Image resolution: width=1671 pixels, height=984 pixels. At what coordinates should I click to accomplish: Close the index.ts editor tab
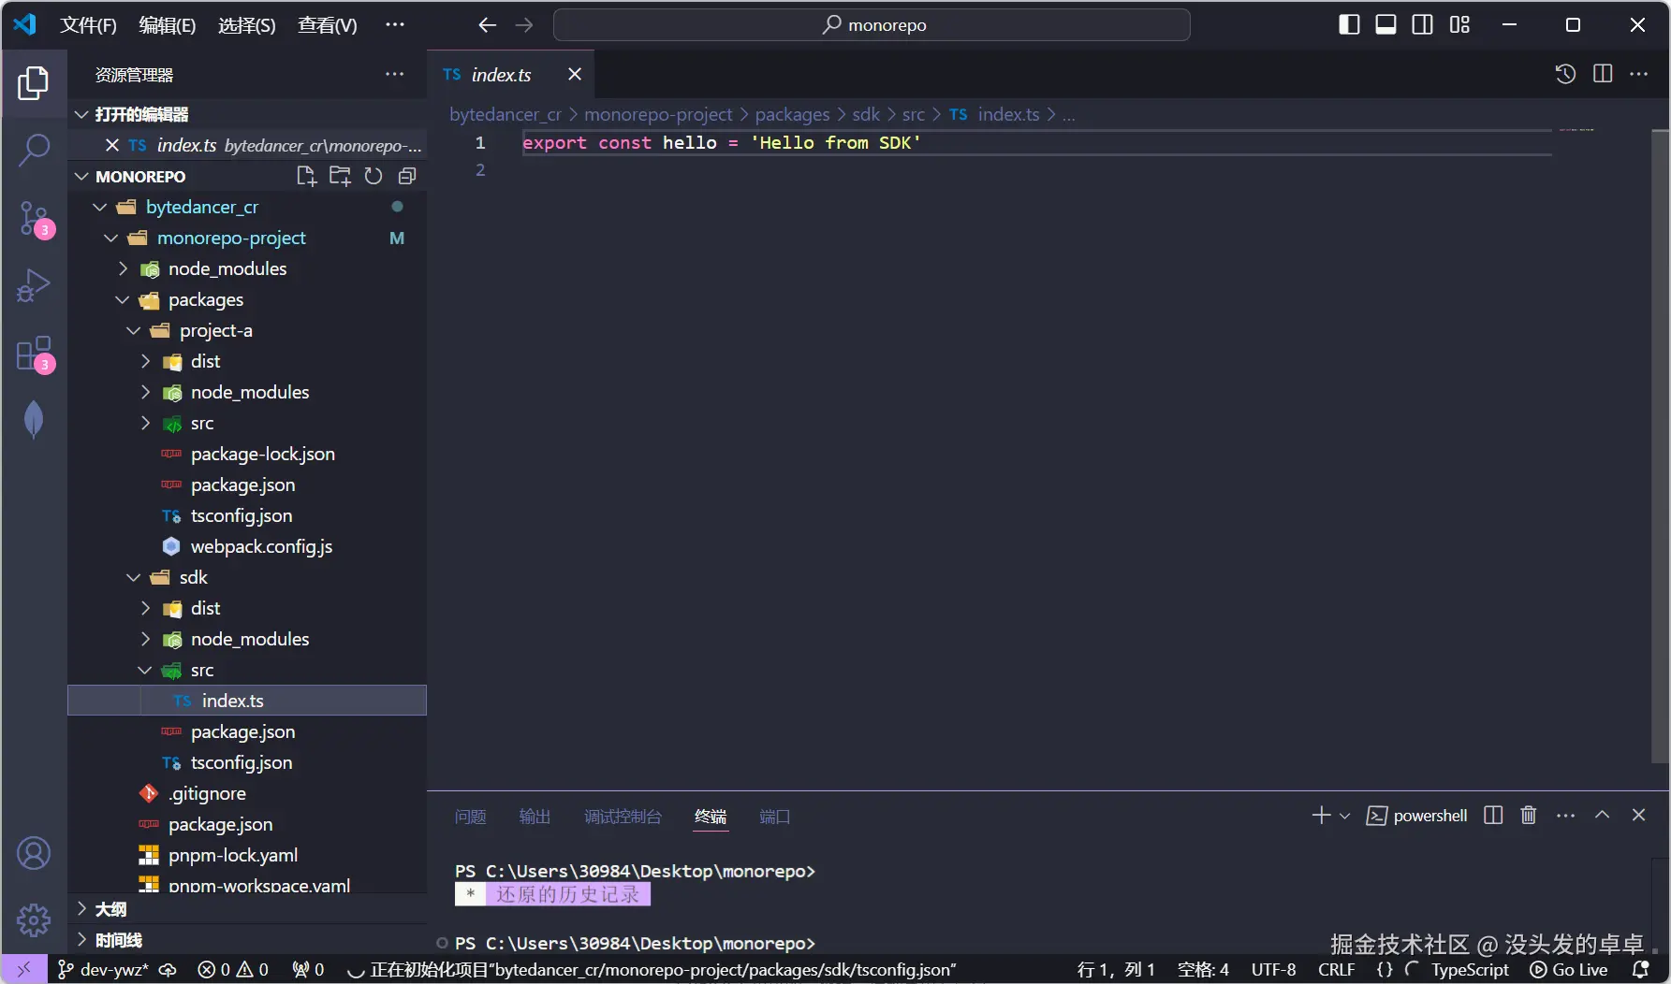[575, 74]
